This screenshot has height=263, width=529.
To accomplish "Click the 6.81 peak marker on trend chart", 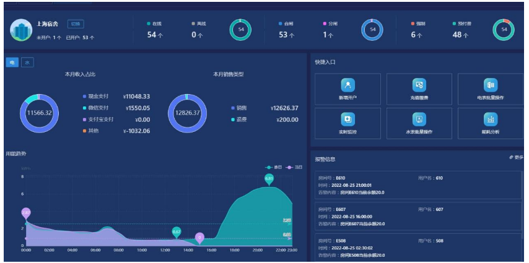I will (269, 178).
